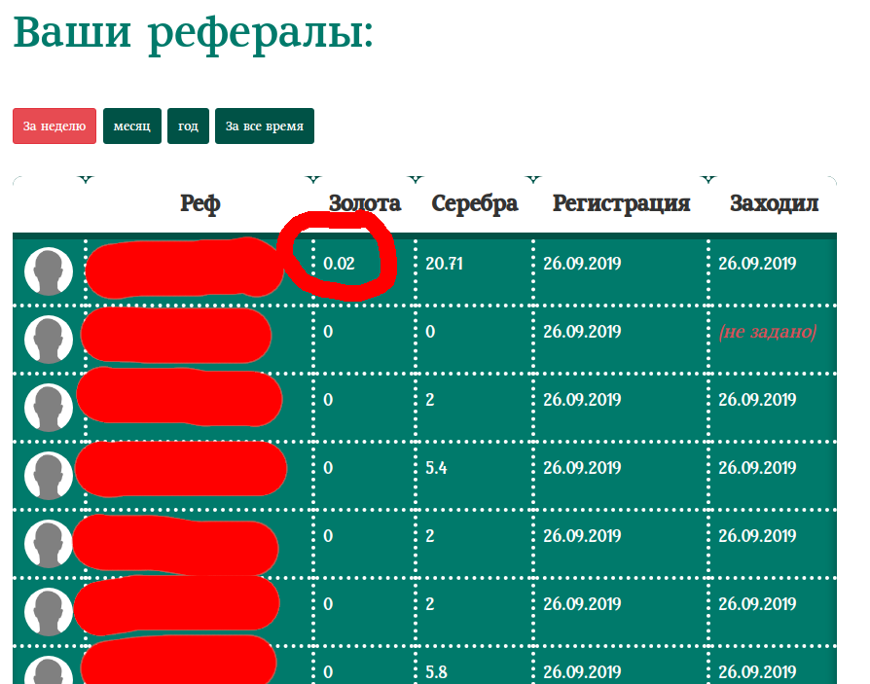Sort by the 'Серебра' column header
Screen dimensions: 870x684
[474, 203]
